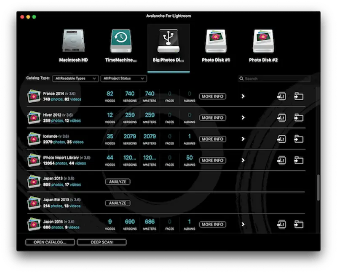The width and height of the screenshot is (337, 273).
Task: Convert Hiver 2012 to Lightroom icon
Action: [x=281, y=118]
